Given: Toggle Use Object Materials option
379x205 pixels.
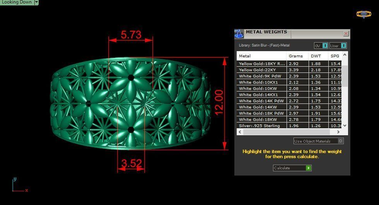Looking at the screenshot, I should pos(340,141).
